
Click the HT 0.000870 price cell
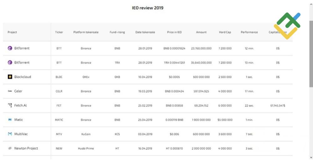[174, 148]
